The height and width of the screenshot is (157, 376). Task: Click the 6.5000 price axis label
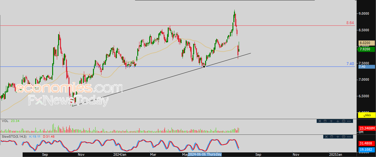click(364, 96)
